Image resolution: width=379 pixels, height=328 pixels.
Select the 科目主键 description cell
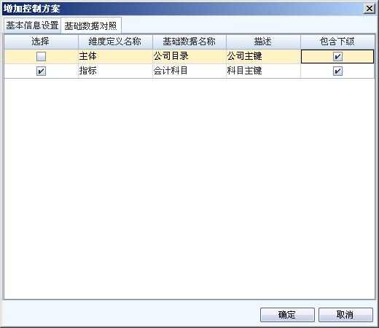(263, 71)
